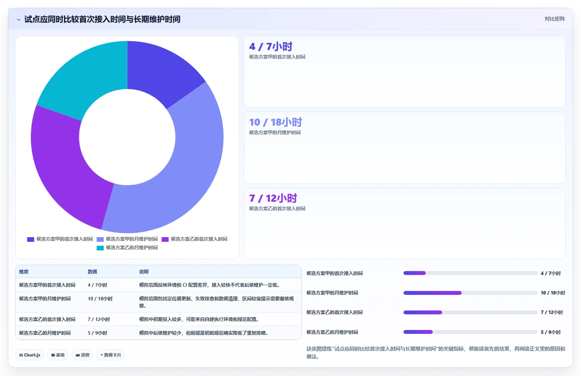Viewport: 581px width, 376px height.
Task: Click the 7 / 12小时 data card value
Action: (x=273, y=199)
